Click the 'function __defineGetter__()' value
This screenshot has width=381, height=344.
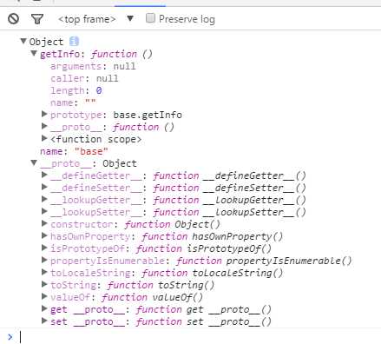229,175
